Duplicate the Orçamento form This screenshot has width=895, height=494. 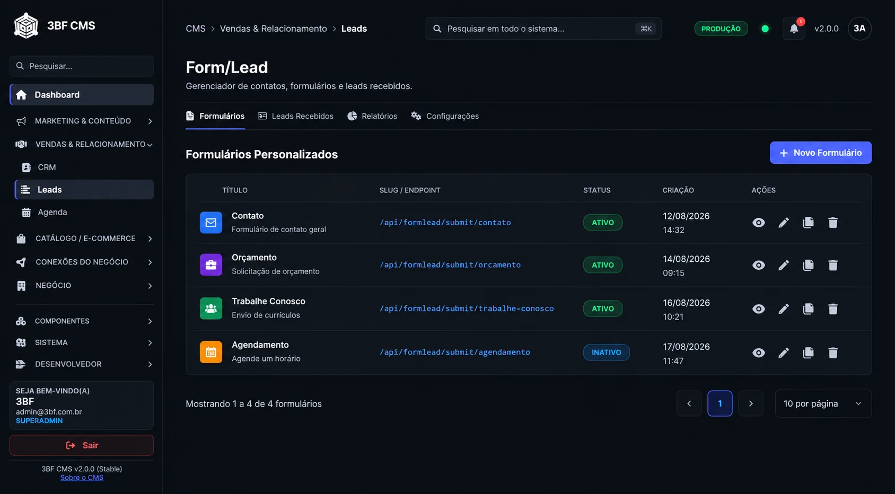808,265
